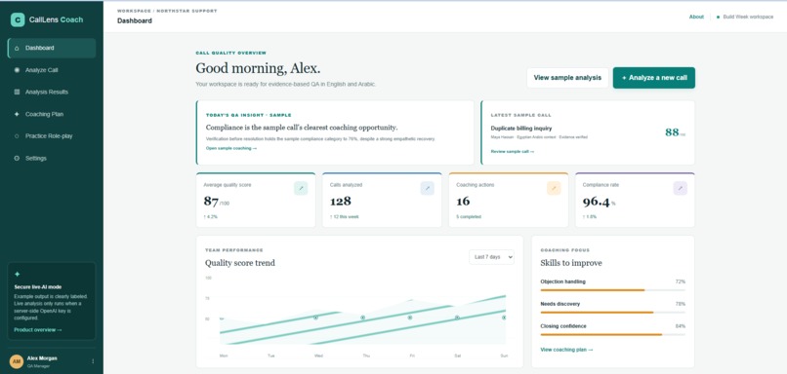Click the Good morning, Alex heading
Viewport: 787px width, 374px height.
[x=258, y=68]
